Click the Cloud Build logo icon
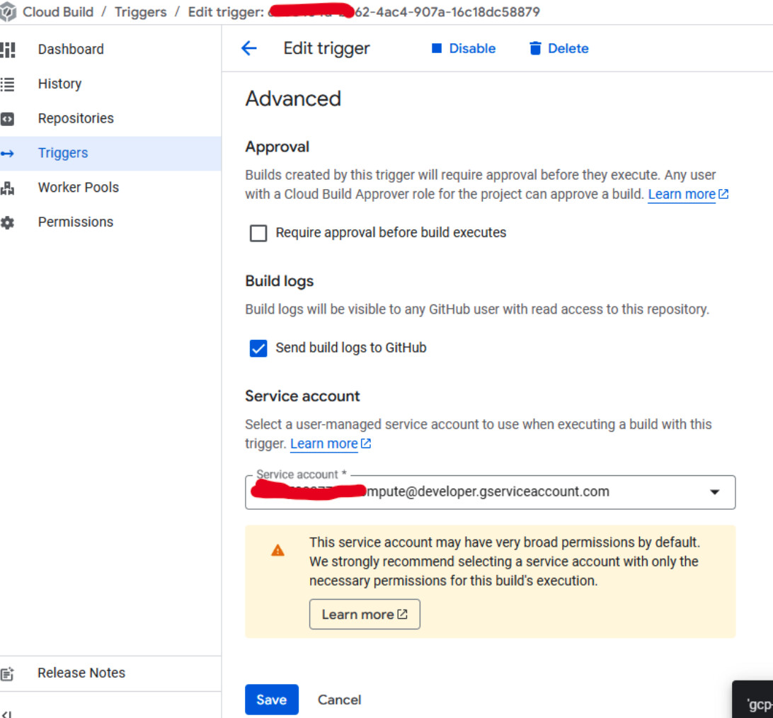Viewport: 773px width, 718px height. click(8, 12)
